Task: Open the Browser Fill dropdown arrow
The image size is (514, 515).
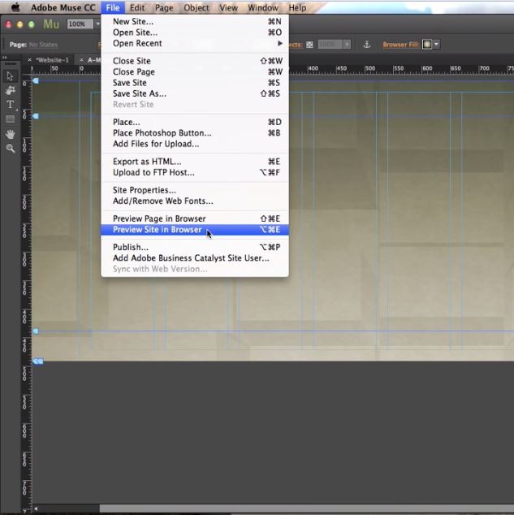Action: [437, 45]
